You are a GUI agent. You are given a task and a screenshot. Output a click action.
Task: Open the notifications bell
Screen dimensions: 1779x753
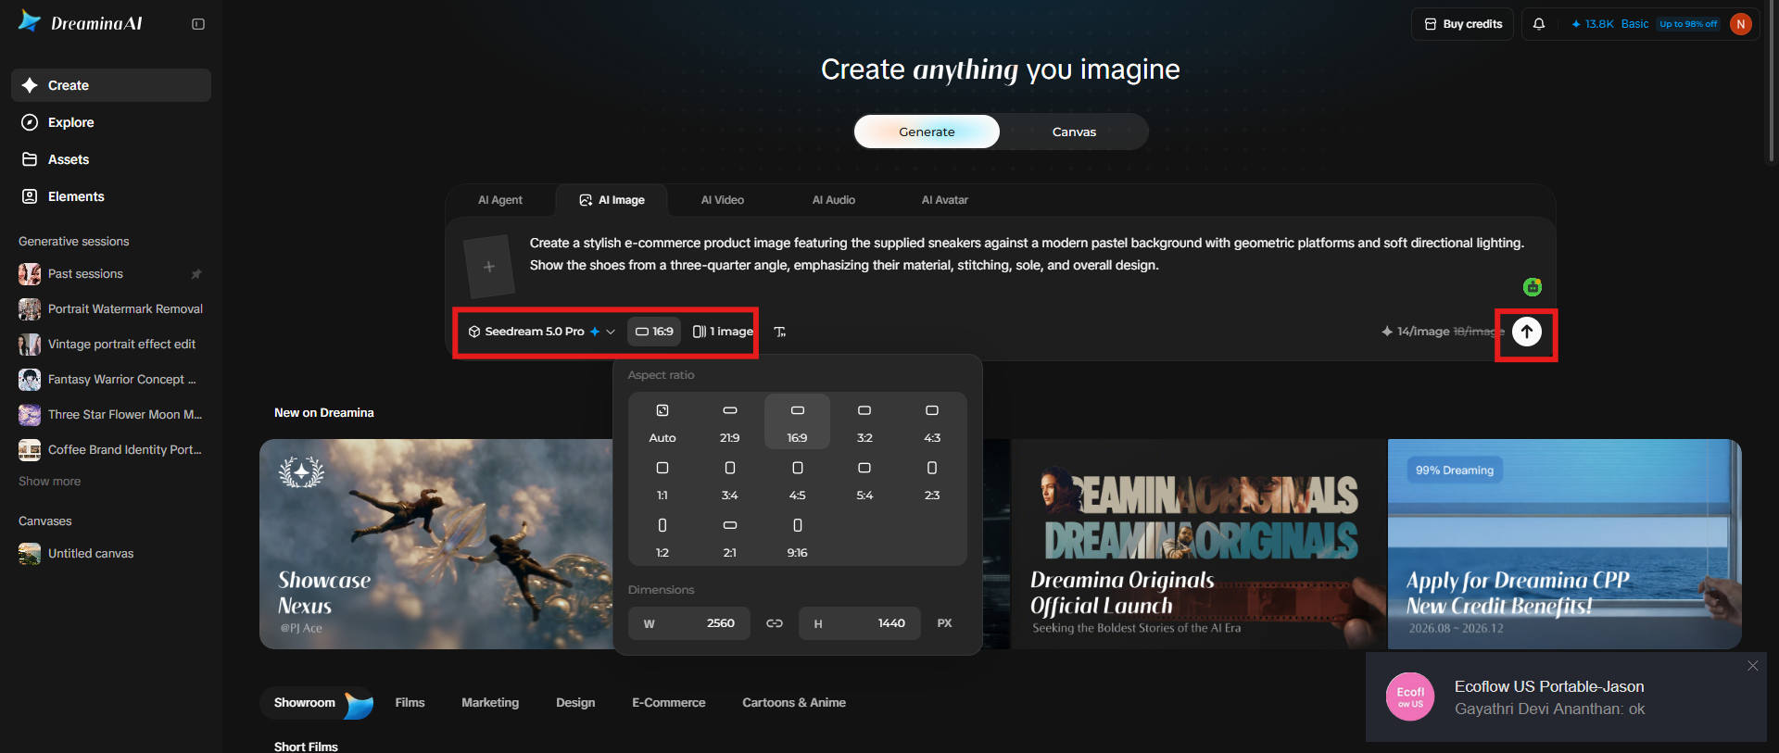coord(1539,24)
